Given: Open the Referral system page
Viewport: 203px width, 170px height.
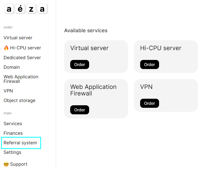Looking at the screenshot, I should coord(20,143).
